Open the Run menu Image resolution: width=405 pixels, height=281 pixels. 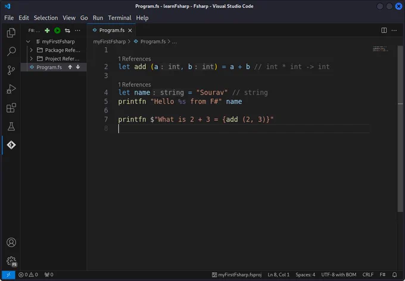click(98, 18)
